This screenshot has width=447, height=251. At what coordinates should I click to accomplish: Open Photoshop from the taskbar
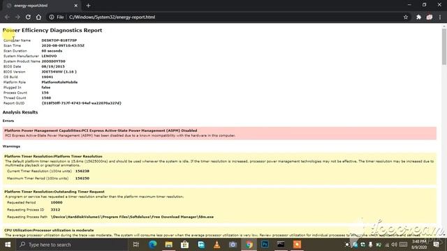coord(265,245)
